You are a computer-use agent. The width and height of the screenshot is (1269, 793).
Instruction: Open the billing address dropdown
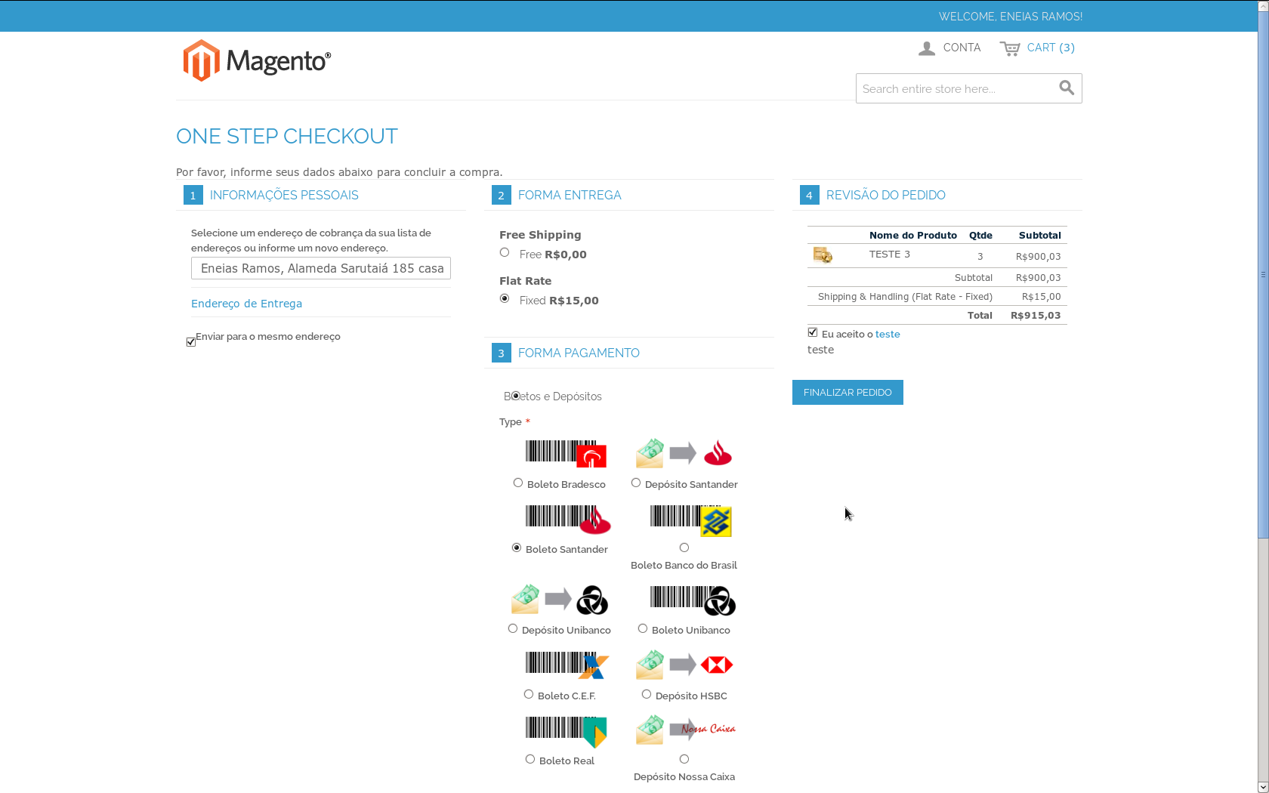tap(321, 268)
